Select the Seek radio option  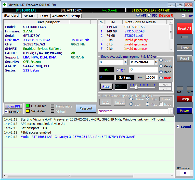pyautogui.click(x=161, y=60)
